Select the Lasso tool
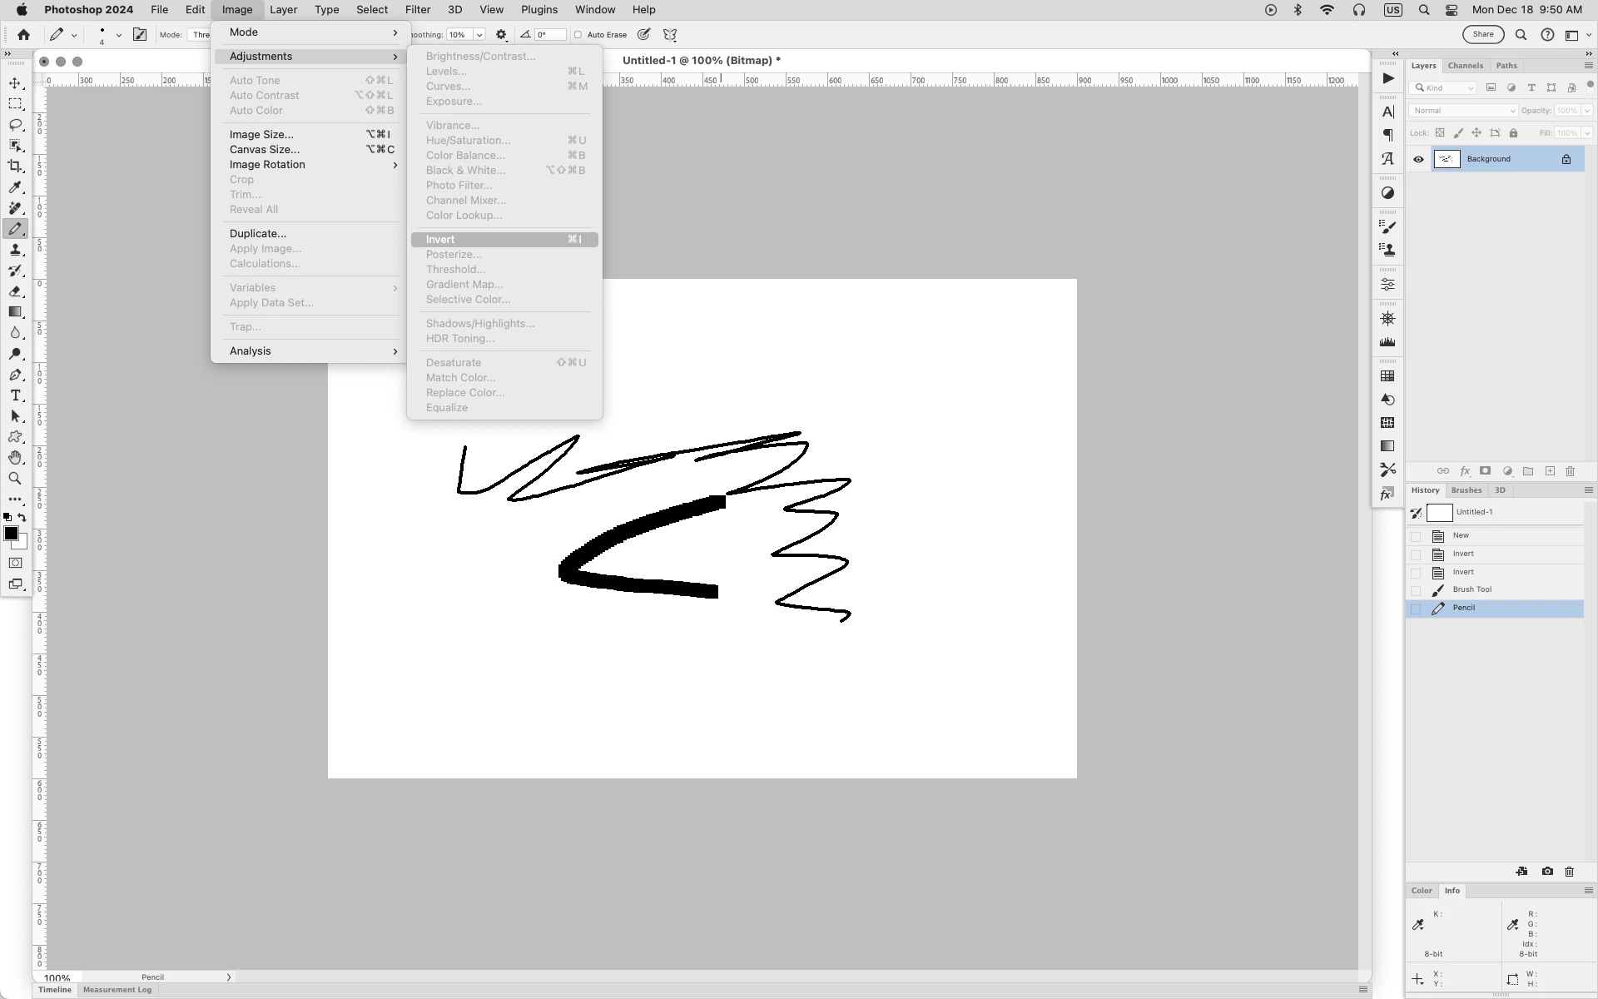1598x999 pixels. click(15, 125)
